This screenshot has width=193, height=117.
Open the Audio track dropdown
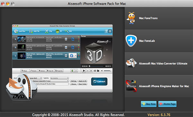pyautogui.click(x=36, y=78)
